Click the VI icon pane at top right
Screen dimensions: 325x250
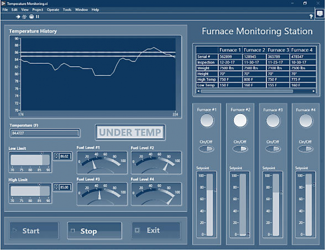pyautogui.click(x=320, y=14)
